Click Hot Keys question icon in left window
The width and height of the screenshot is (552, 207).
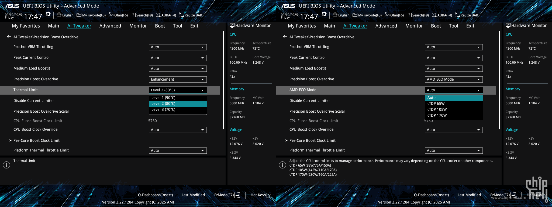click(x=269, y=195)
